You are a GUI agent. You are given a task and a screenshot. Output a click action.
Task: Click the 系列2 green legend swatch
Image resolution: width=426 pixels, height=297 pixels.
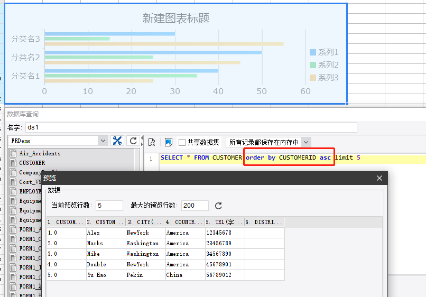pos(313,65)
